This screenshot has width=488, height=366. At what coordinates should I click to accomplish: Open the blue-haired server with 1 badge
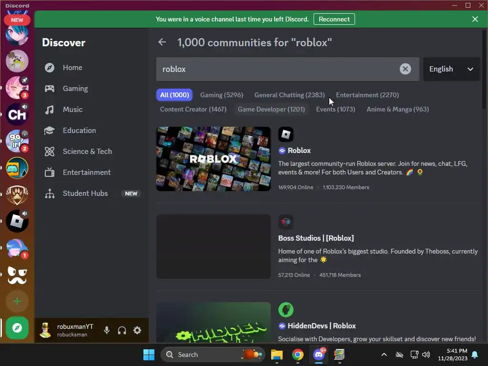17,248
